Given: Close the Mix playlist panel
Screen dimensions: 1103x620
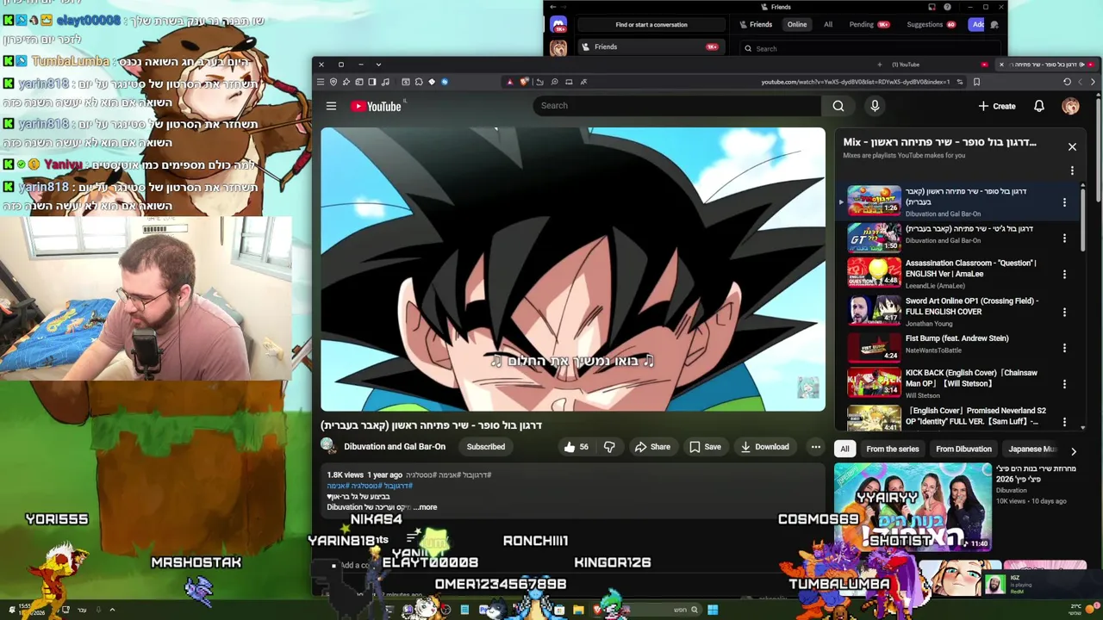Looking at the screenshot, I should click(1072, 147).
